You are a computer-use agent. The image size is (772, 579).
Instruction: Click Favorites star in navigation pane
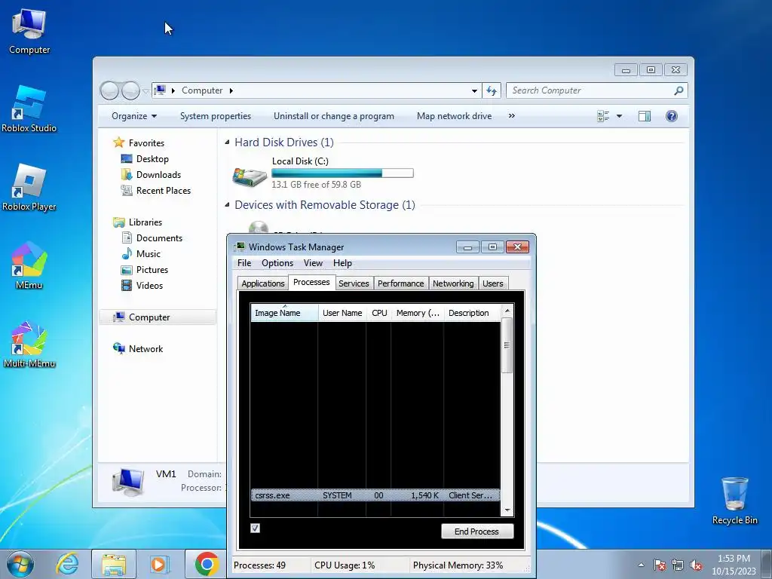coord(118,142)
